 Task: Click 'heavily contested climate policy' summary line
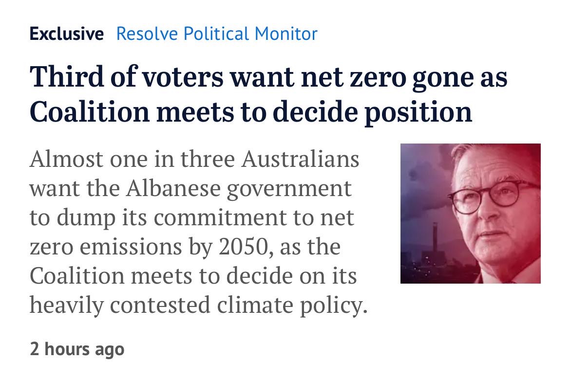coord(198,305)
